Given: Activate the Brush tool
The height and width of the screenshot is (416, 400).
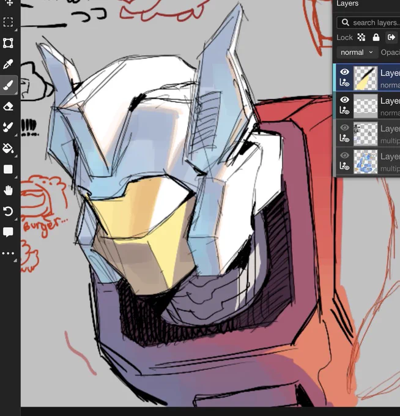Looking at the screenshot, I should [x=8, y=85].
